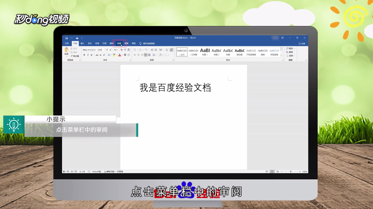Click the Format Painter (格式刷) button

pyautogui.click(x=75, y=56)
